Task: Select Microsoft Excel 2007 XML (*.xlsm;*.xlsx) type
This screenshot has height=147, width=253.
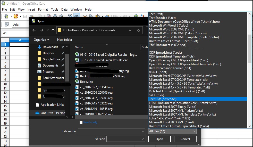Action: pyautogui.click(x=198, y=111)
